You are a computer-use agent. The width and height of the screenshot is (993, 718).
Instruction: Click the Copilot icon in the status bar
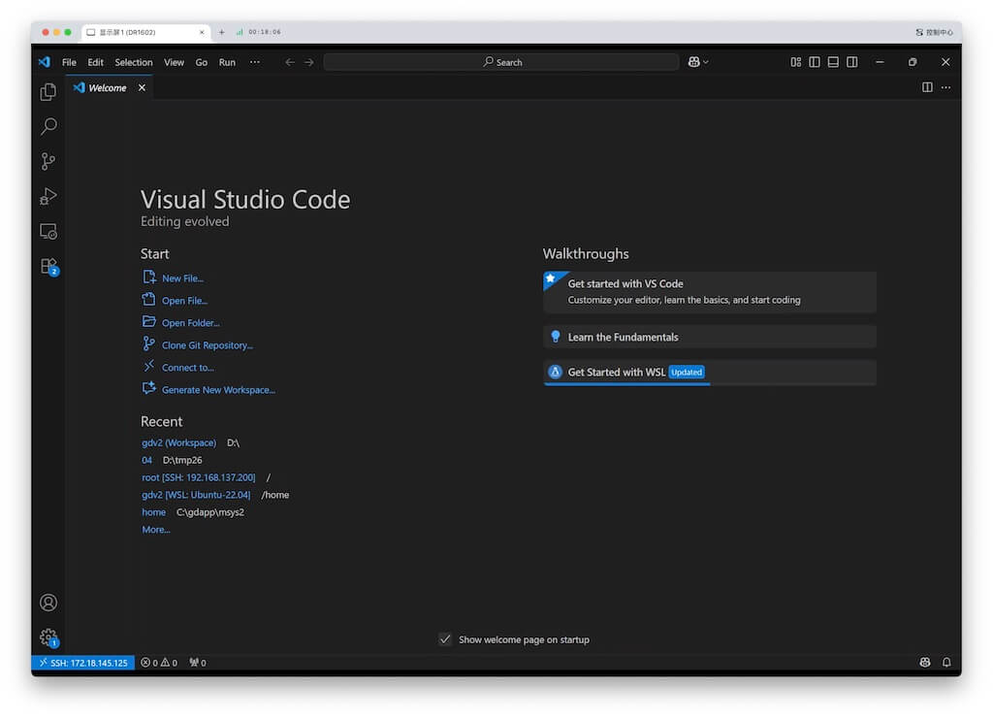[925, 662]
